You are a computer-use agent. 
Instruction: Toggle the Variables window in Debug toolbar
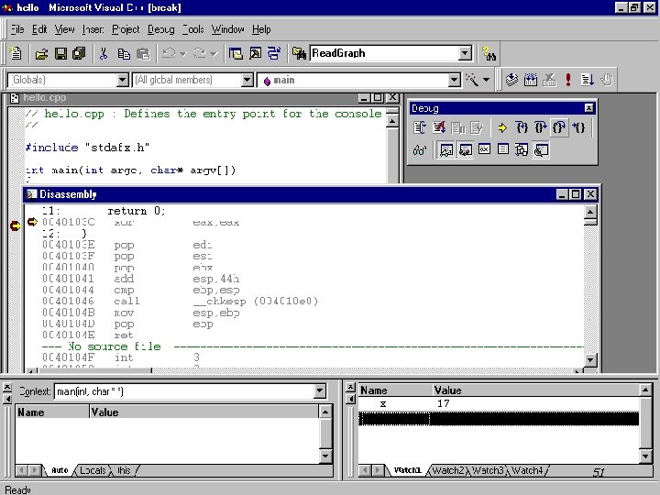coord(465,149)
